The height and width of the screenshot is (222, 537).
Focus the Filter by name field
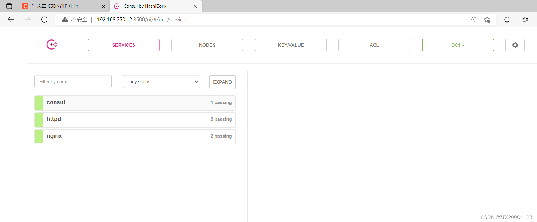pyautogui.click(x=73, y=82)
